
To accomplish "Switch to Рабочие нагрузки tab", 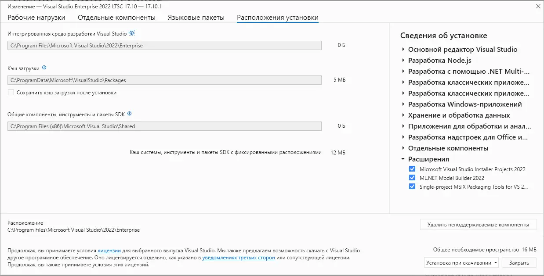I will pos(36,18).
